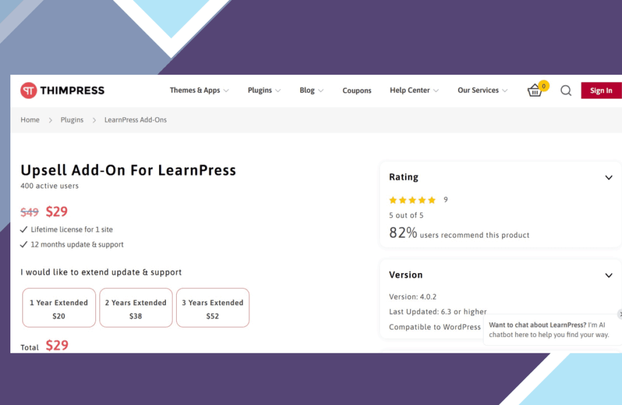Image resolution: width=622 pixels, height=405 pixels.
Task: Click the search magnifier icon
Action: pyautogui.click(x=566, y=91)
